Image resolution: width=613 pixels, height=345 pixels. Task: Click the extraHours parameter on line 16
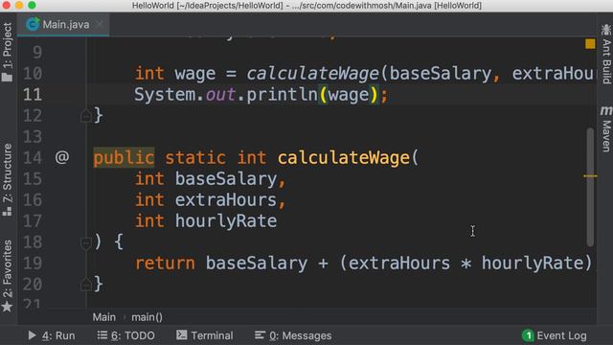226,200
